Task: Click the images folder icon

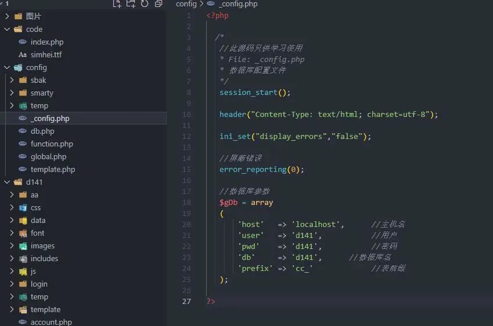Action: tap(23, 246)
